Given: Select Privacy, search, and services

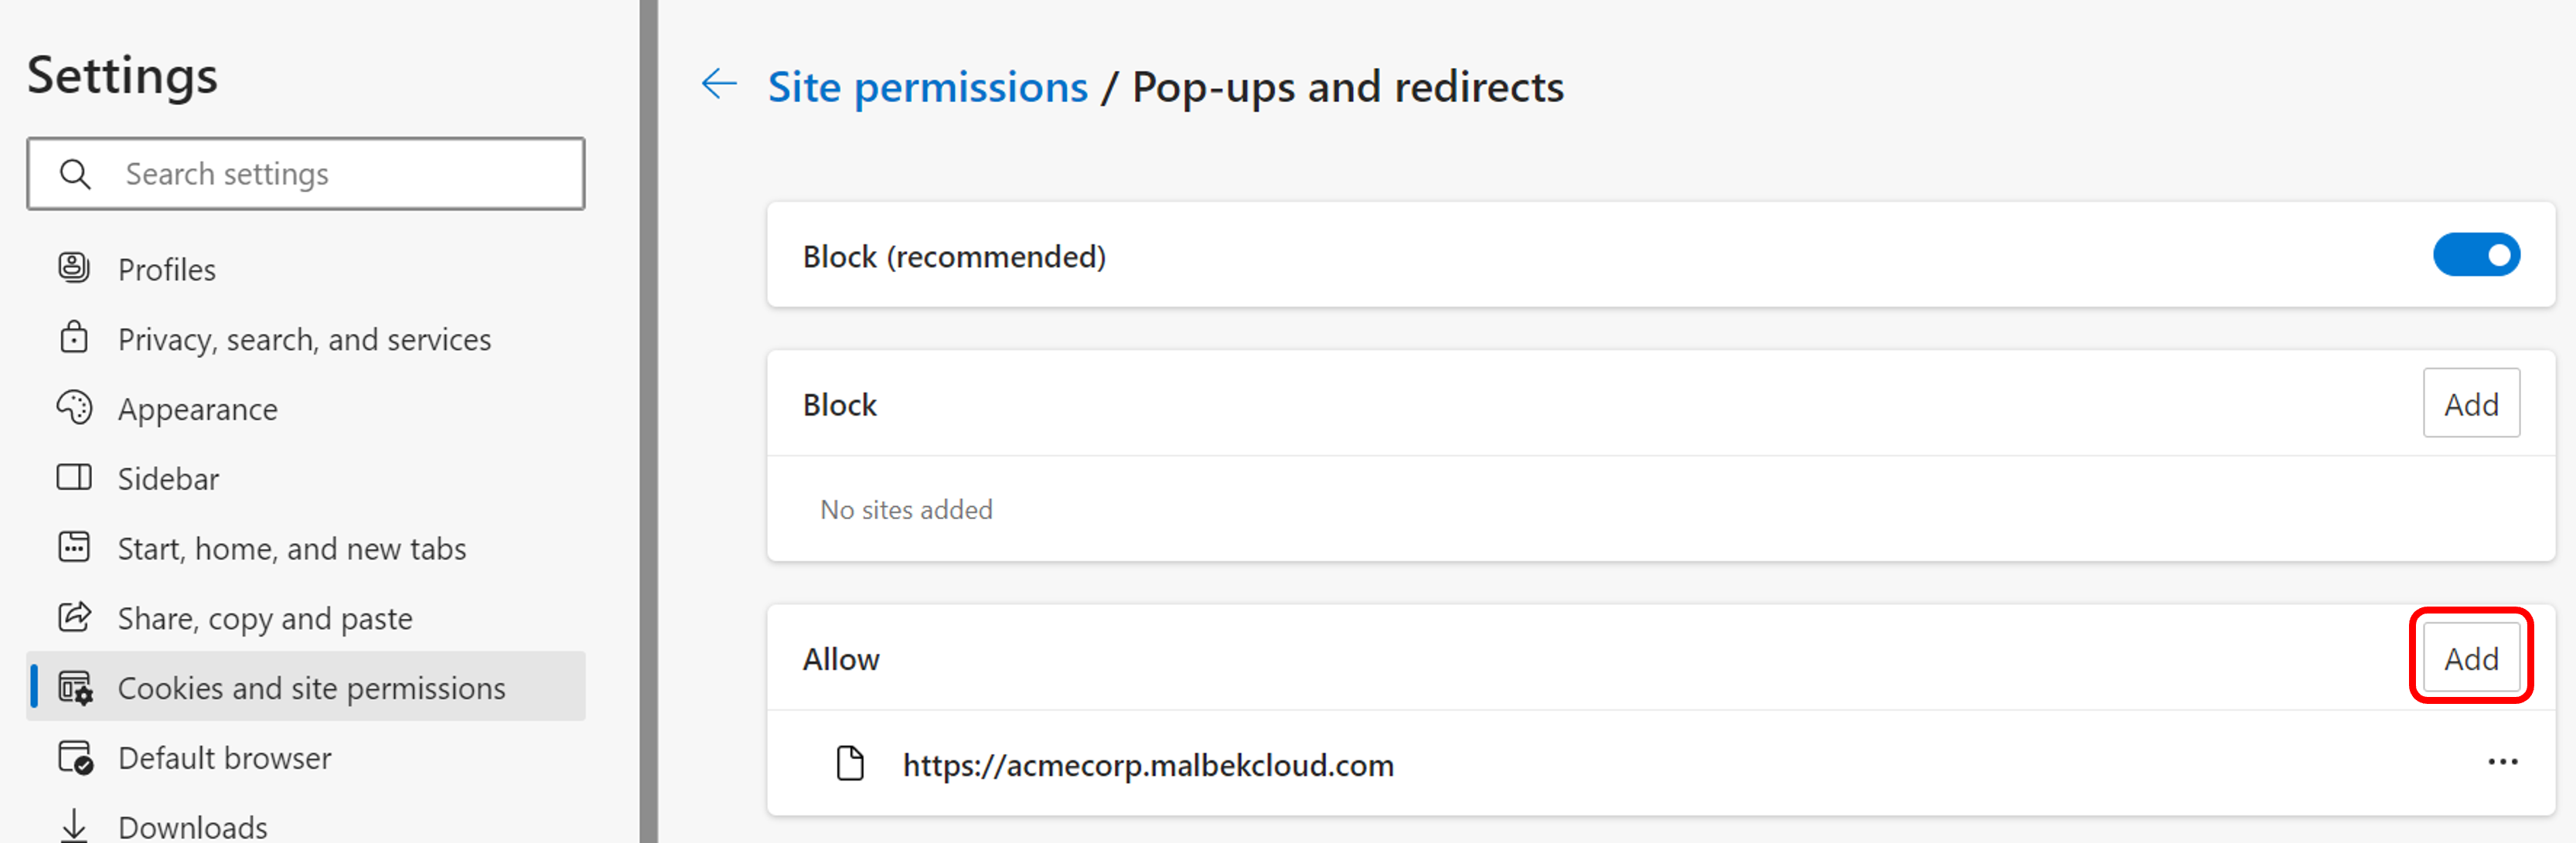Looking at the screenshot, I should (304, 340).
